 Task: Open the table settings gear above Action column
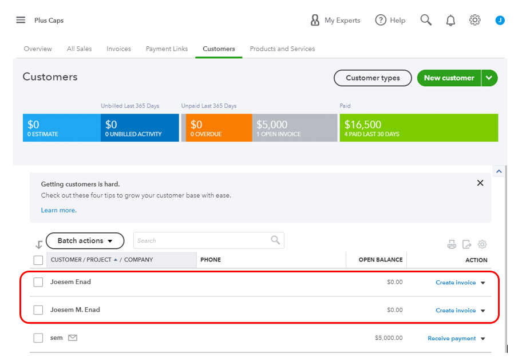482,244
